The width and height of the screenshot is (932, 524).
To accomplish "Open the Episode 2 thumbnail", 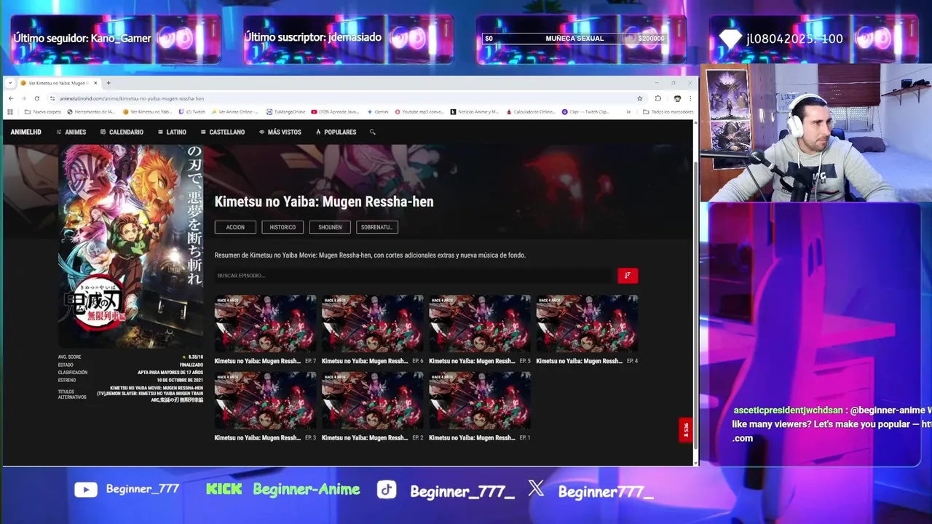I will point(372,401).
